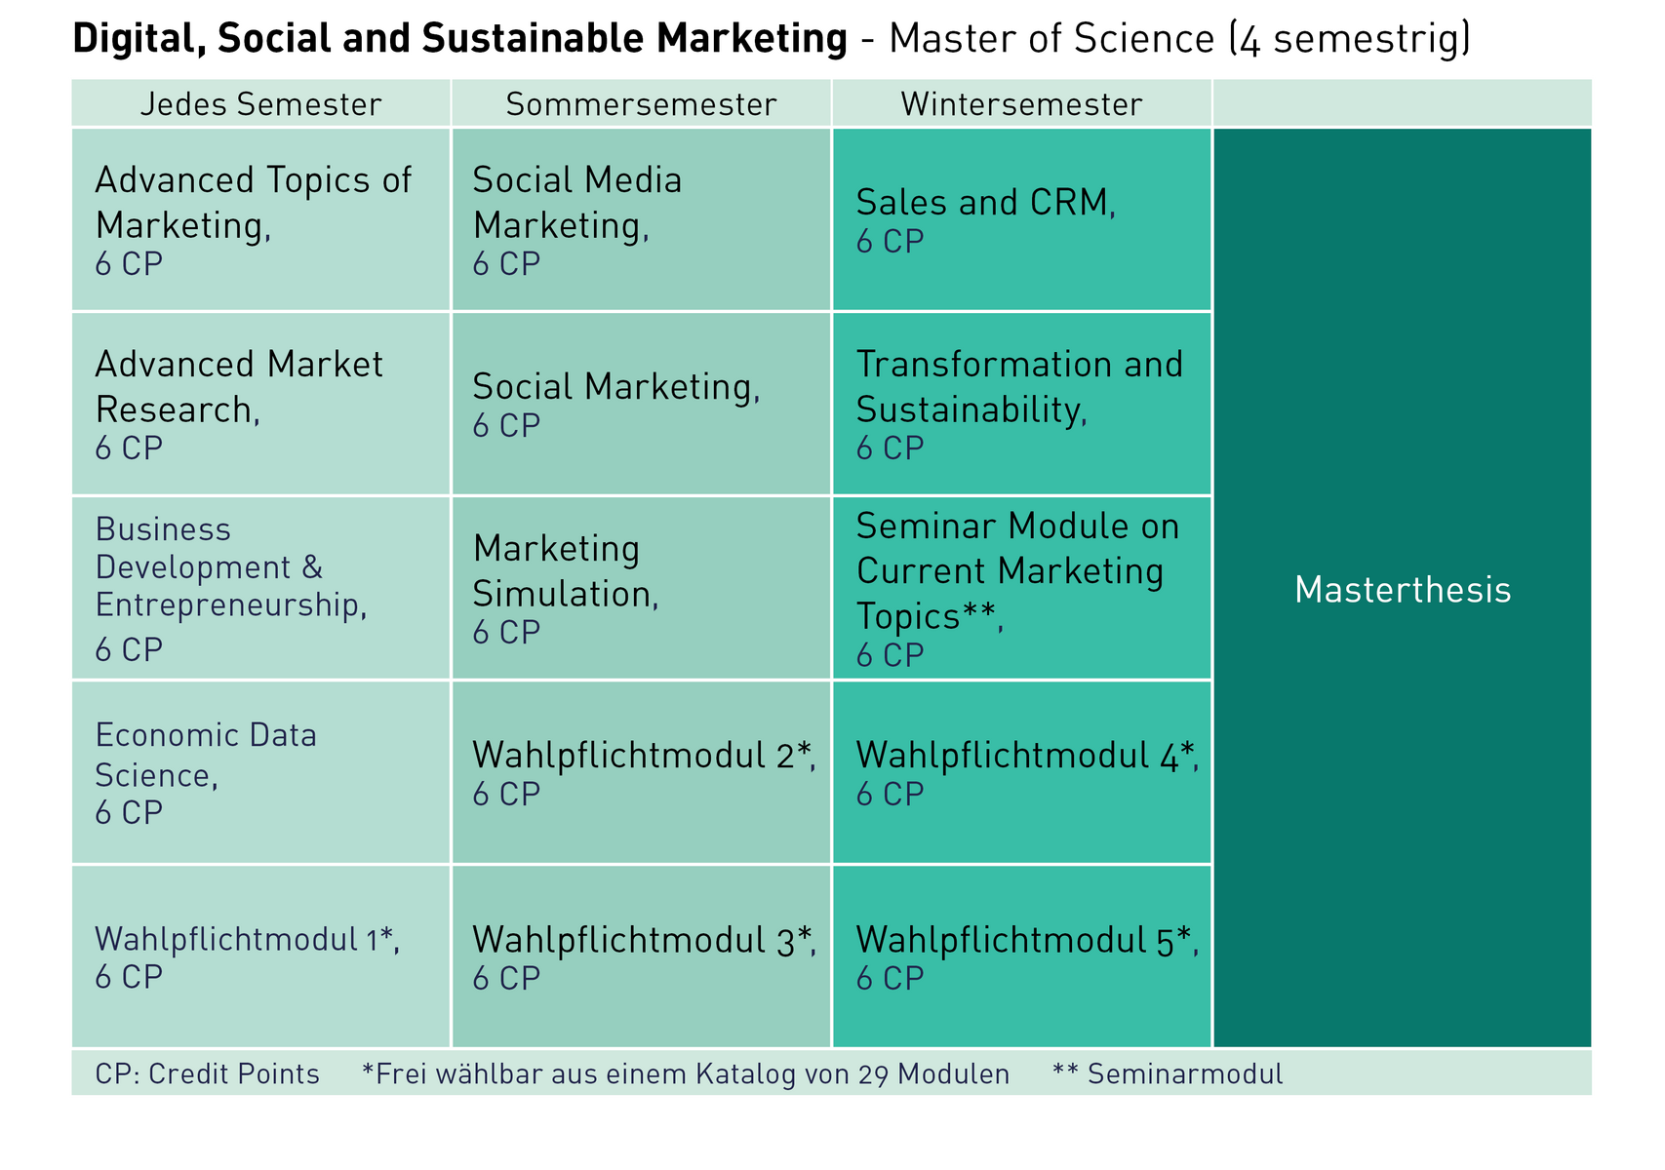The height and width of the screenshot is (1170, 1665).
Task: Open the Economic Data Science cell
Action: (x=260, y=772)
